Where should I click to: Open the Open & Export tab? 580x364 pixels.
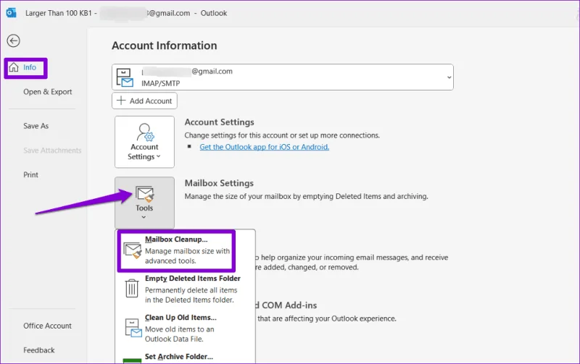[x=48, y=92]
